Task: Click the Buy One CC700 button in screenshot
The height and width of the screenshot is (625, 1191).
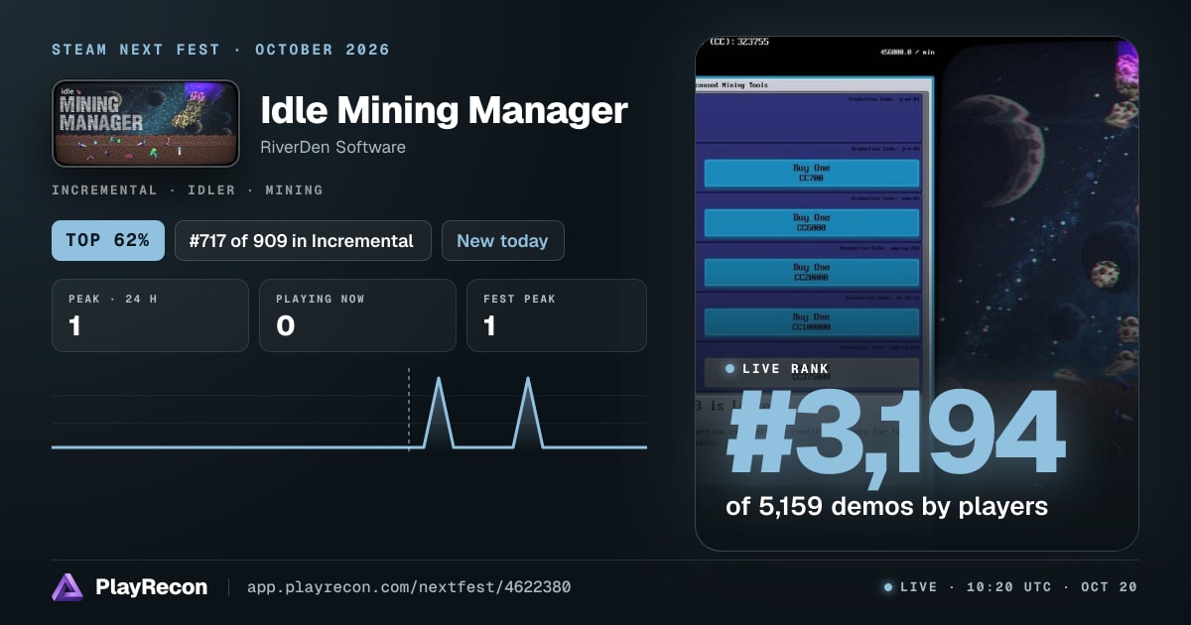Action: [x=811, y=174]
